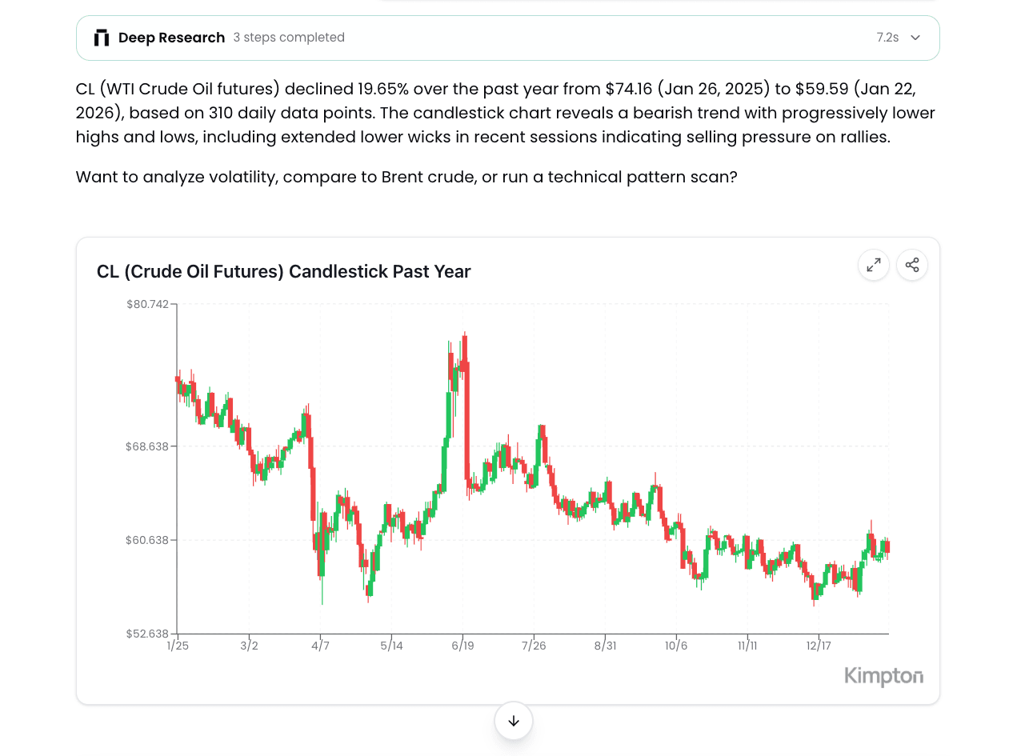Click the $68.638 price axis label

click(147, 446)
